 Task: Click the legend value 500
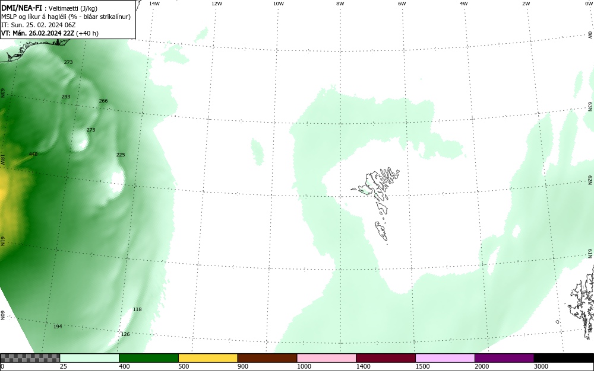[184, 366]
